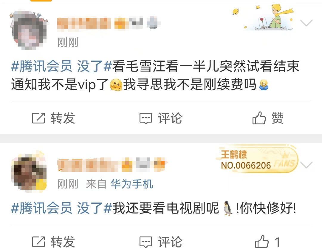Viewport: 322px width, 252px height.
Task: Tap 评论 label on the second post
Action: pyautogui.click(x=170, y=242)
